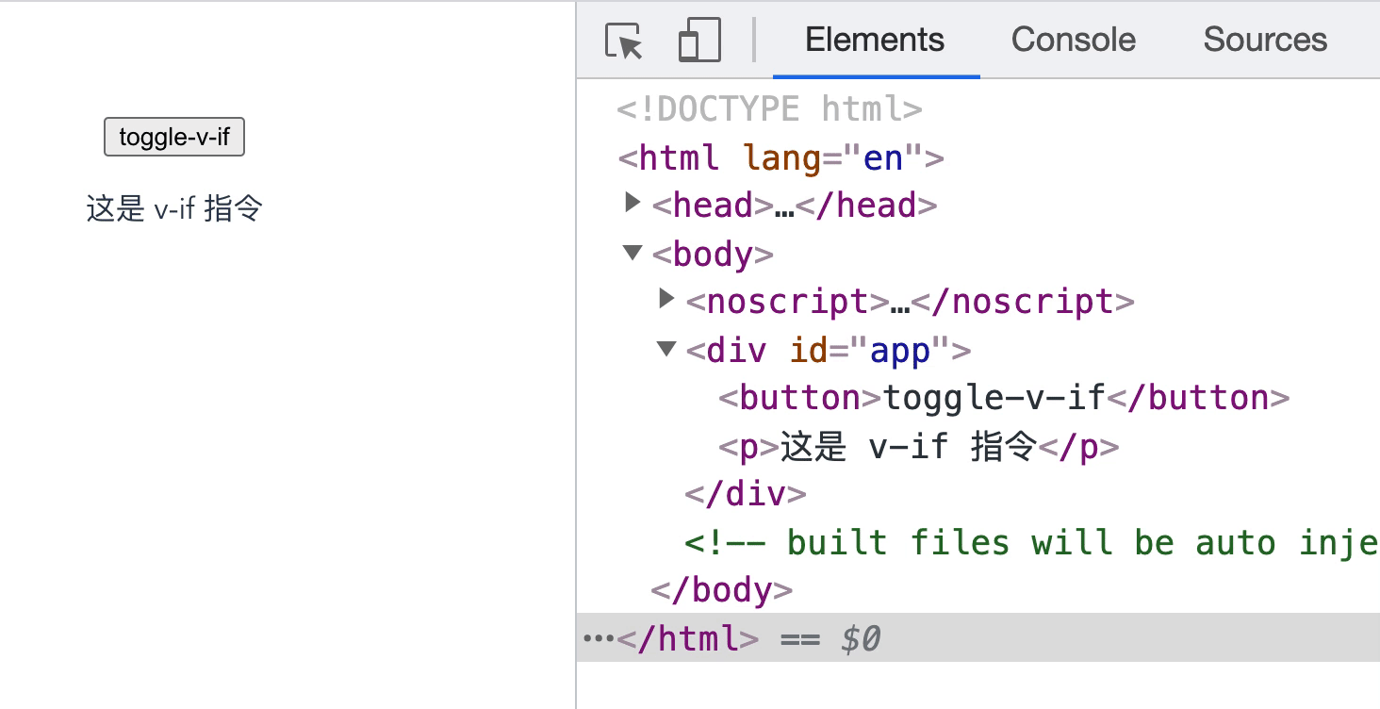Click the paragraph text 这是 v-if 指令 on page

click(174, 208)
